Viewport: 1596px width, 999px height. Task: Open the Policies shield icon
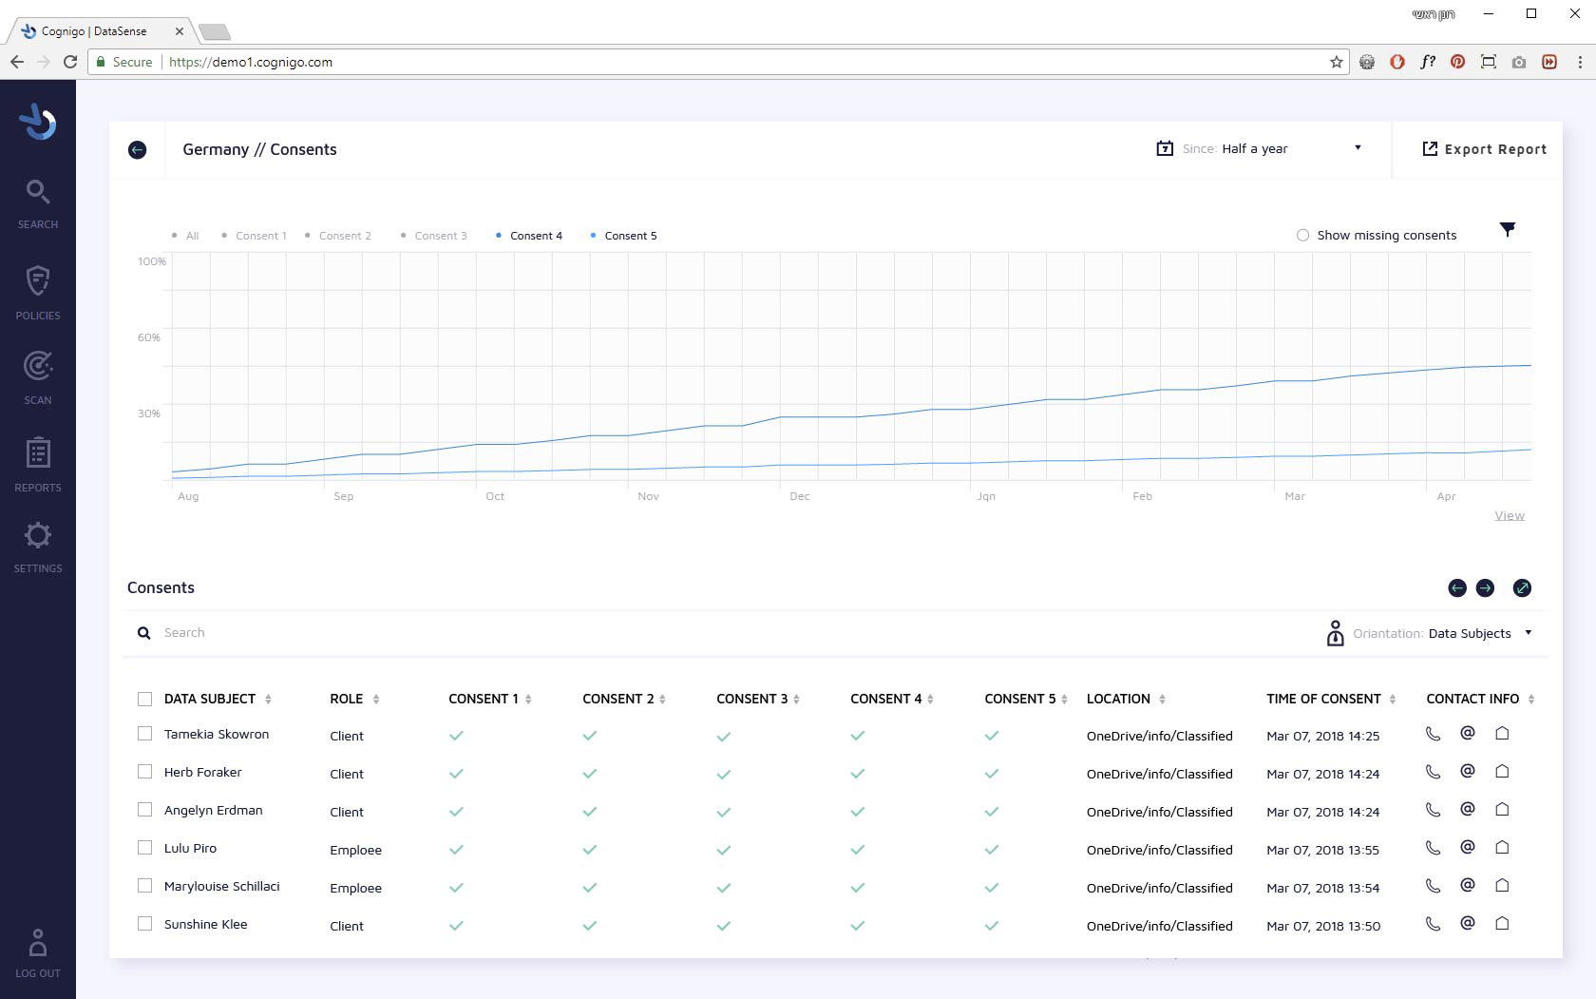coord(38,280)
